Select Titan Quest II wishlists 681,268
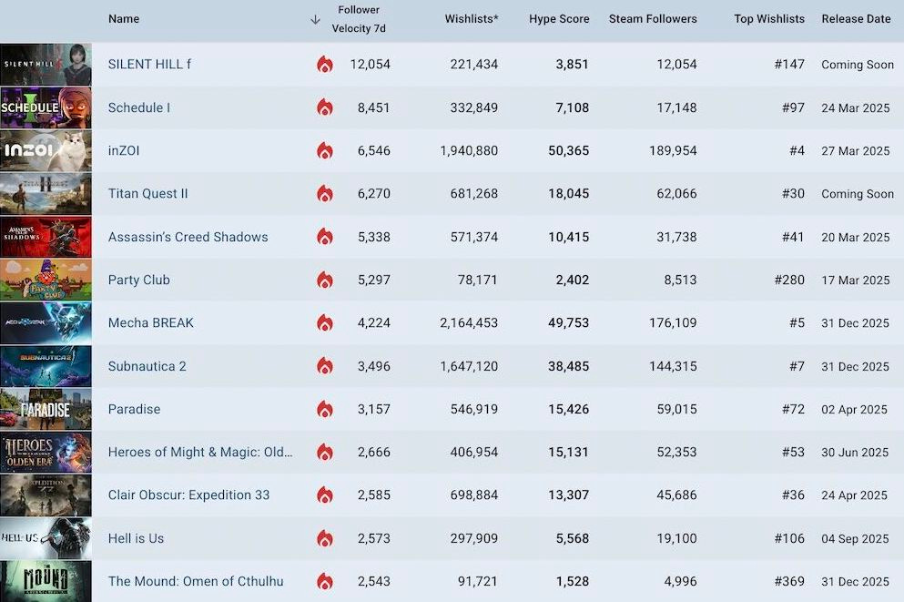This screenshot has height=602, width=904. point(474,194)
